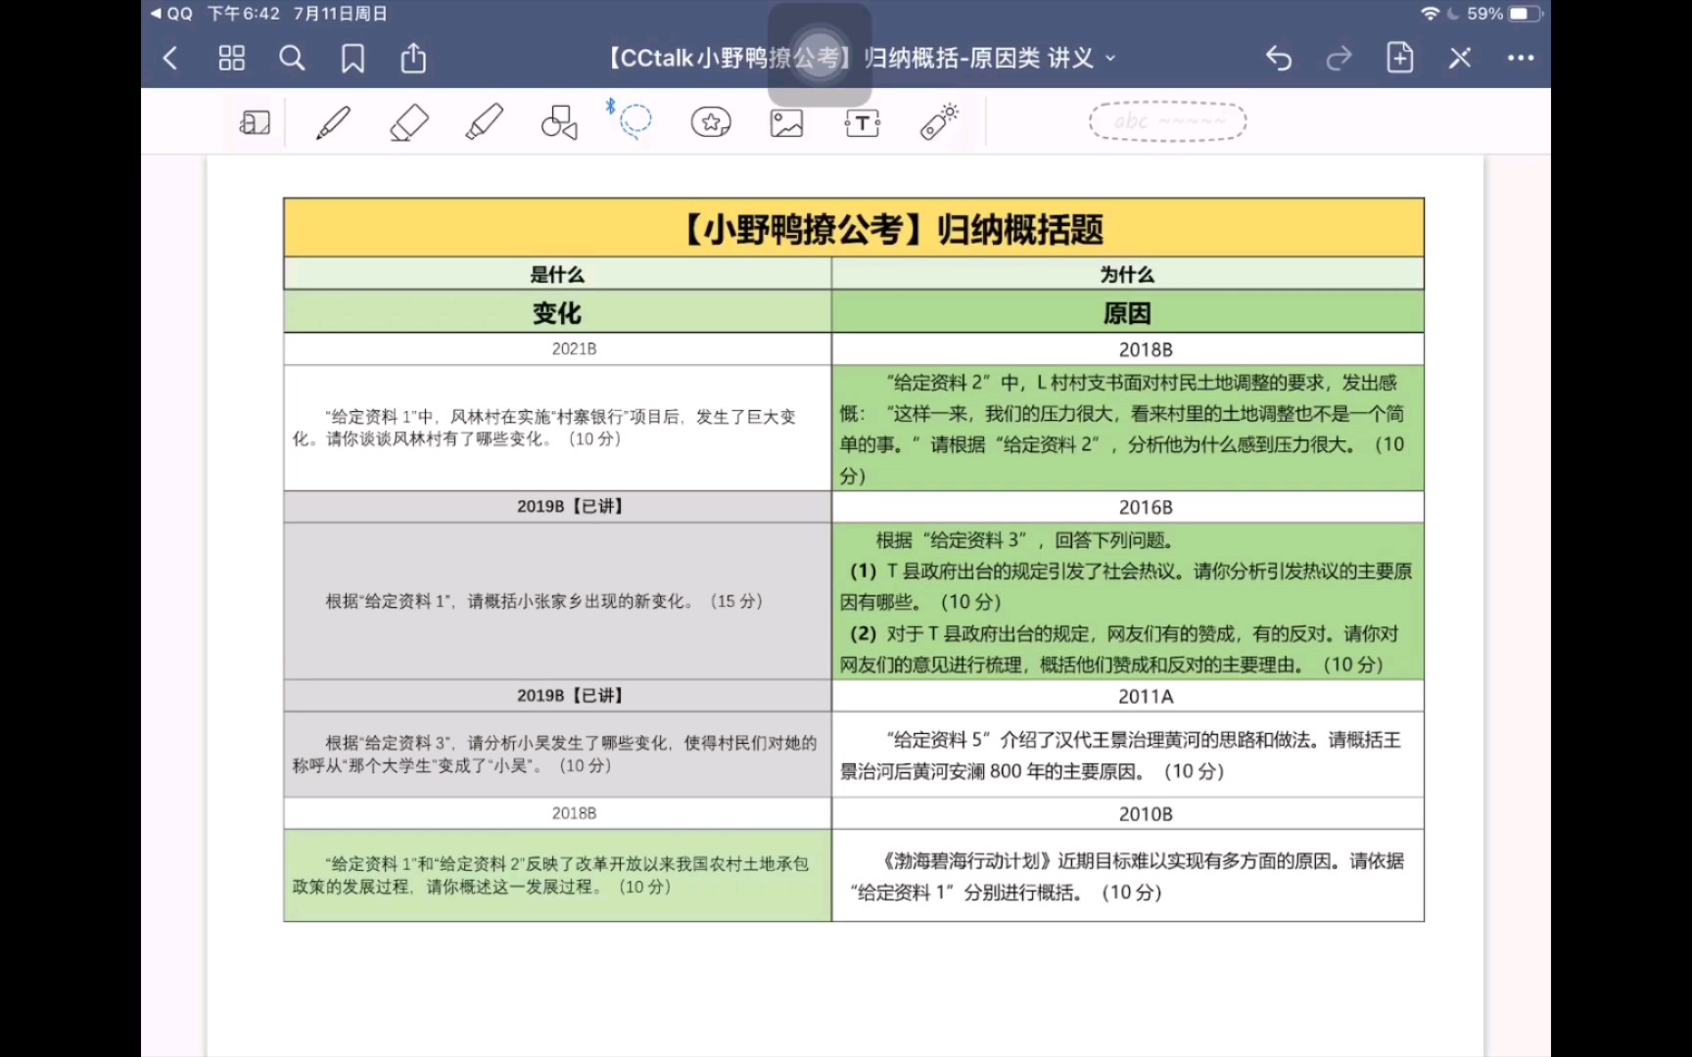Viewport: 1692px width, 1057px height.
Task: Tap the Wi-Fi status icon
Action: click(1430, 14)
